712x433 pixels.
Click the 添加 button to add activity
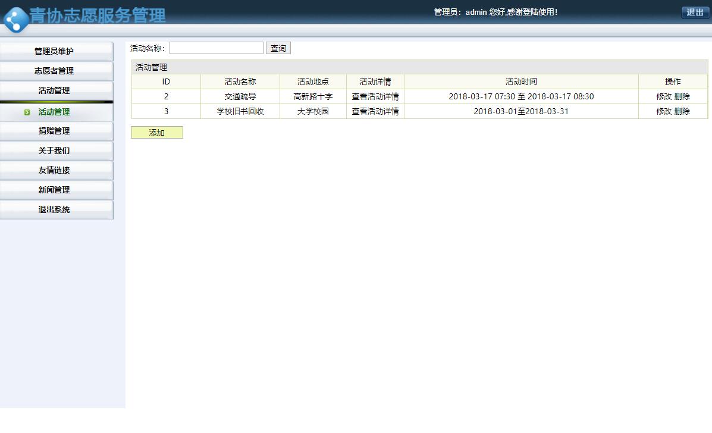pos(156,133)
